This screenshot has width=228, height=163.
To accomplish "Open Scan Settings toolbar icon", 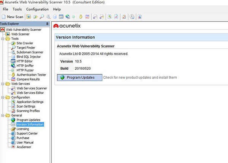I will point(116,17).
